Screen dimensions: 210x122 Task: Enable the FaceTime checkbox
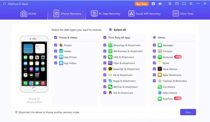[154, 99]
